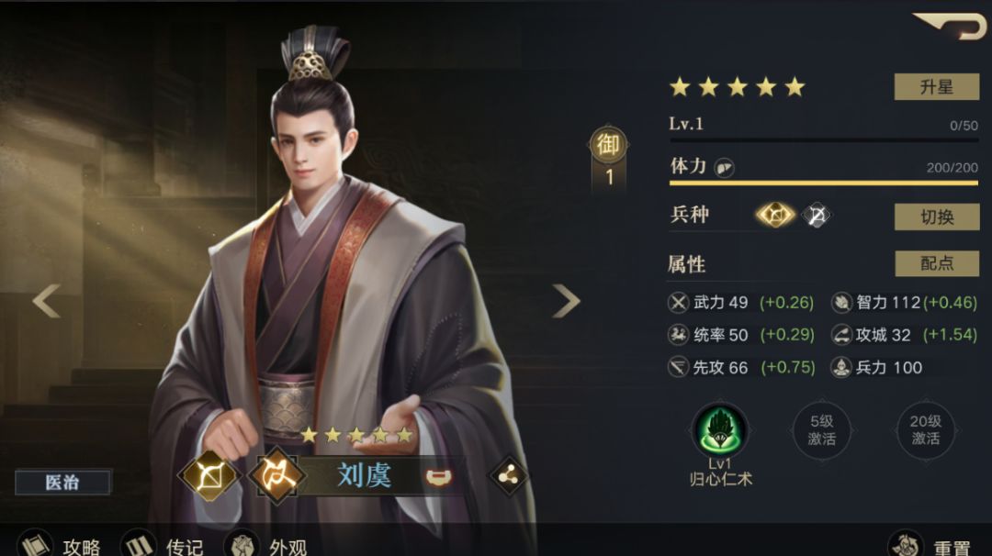Tap the locked 20级激活 skill slot
Viewport: 992px width, 556px height.
(x=926, y=430)
